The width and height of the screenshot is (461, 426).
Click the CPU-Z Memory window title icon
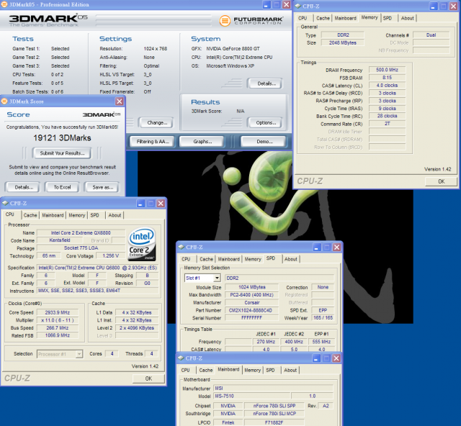(297, 6)
